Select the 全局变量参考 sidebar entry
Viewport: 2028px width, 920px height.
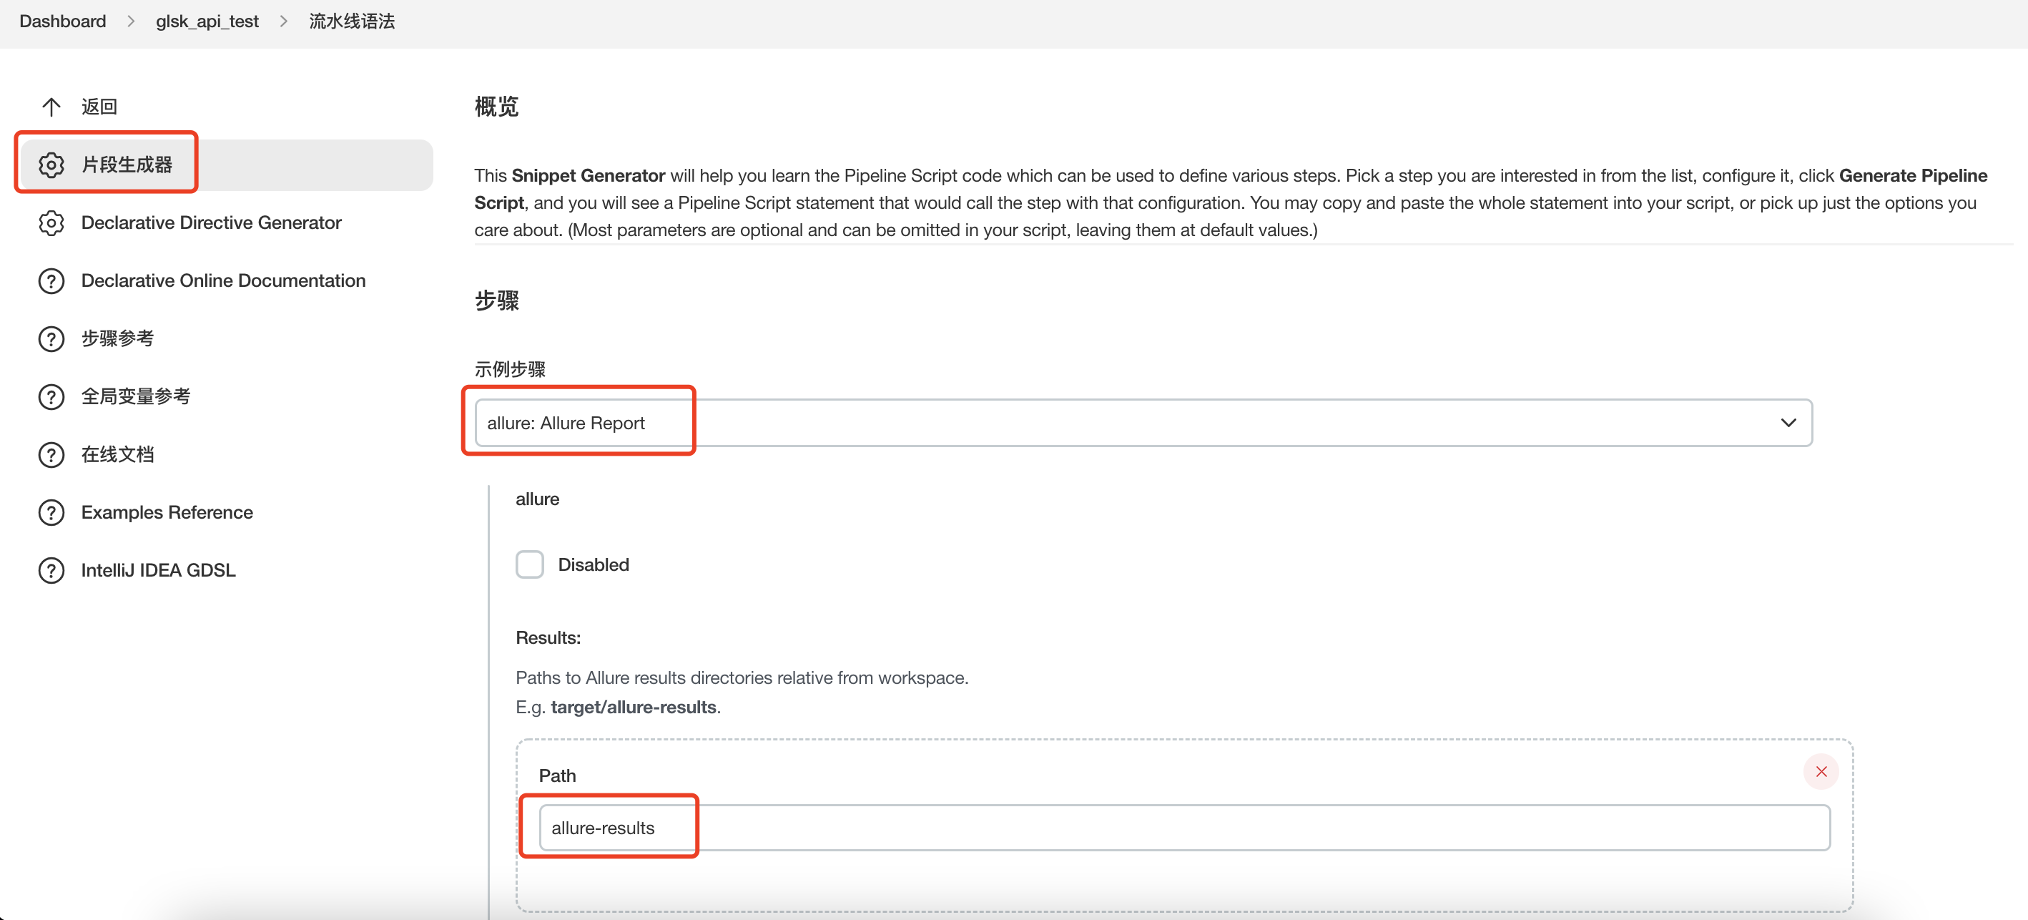(135, 397)
